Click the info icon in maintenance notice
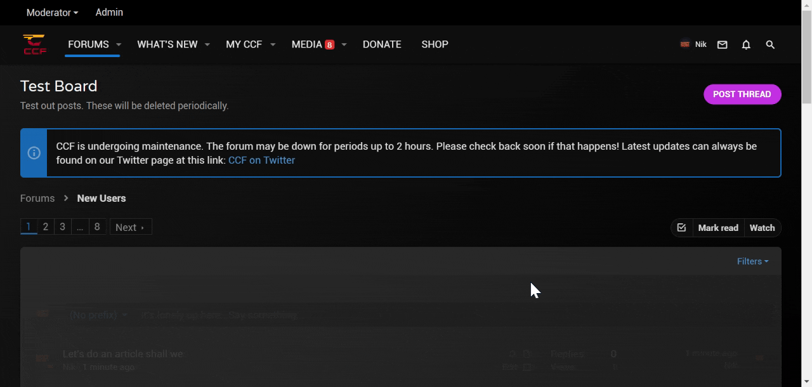This screenshot has width=812, height=387. click(x=34, y=153)
